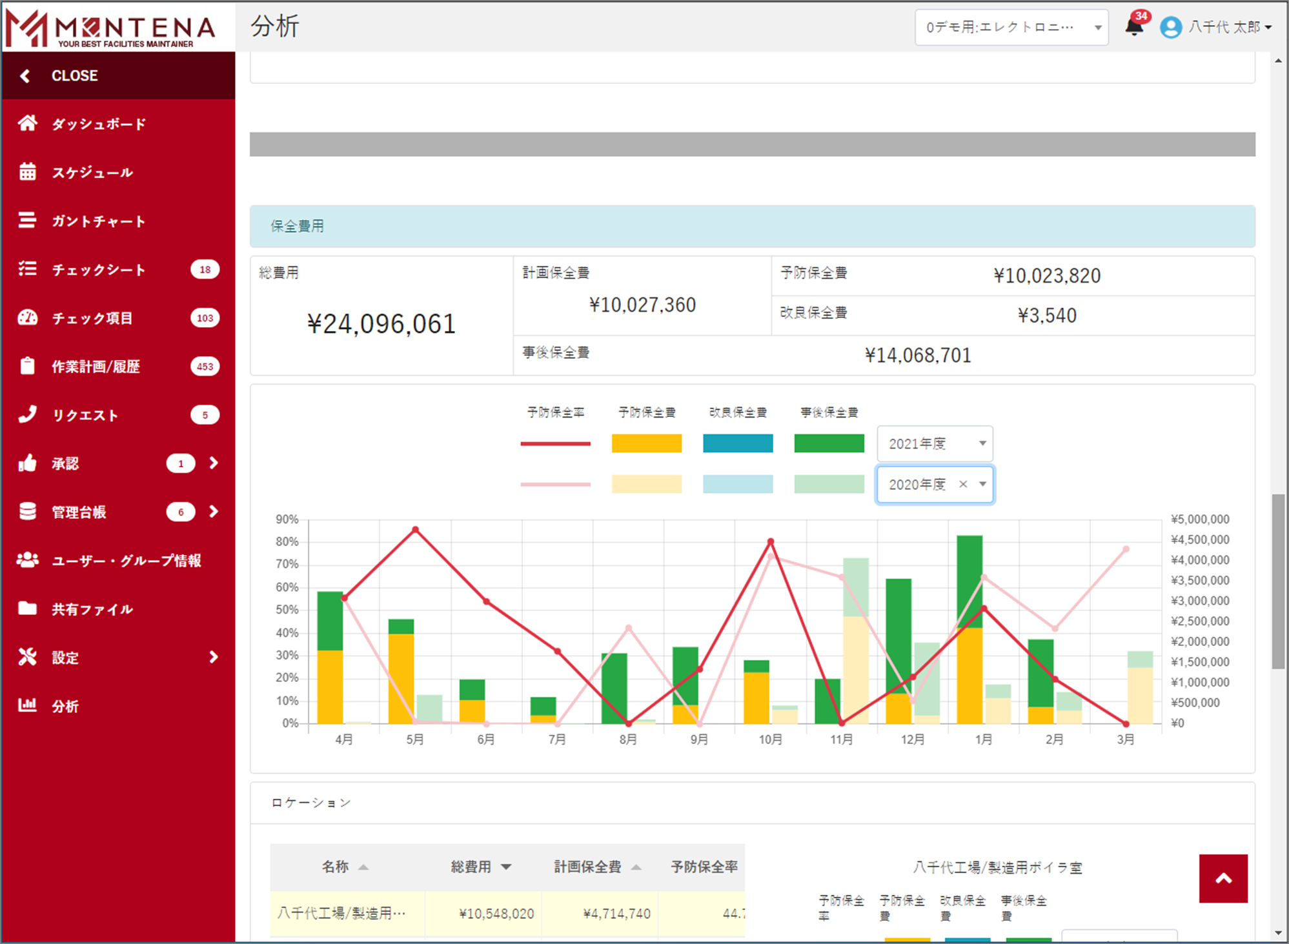The height and width of the screenshot is (944, 1289).
Task: Open the 共有ファイル menu item
Action: point(92,608)
